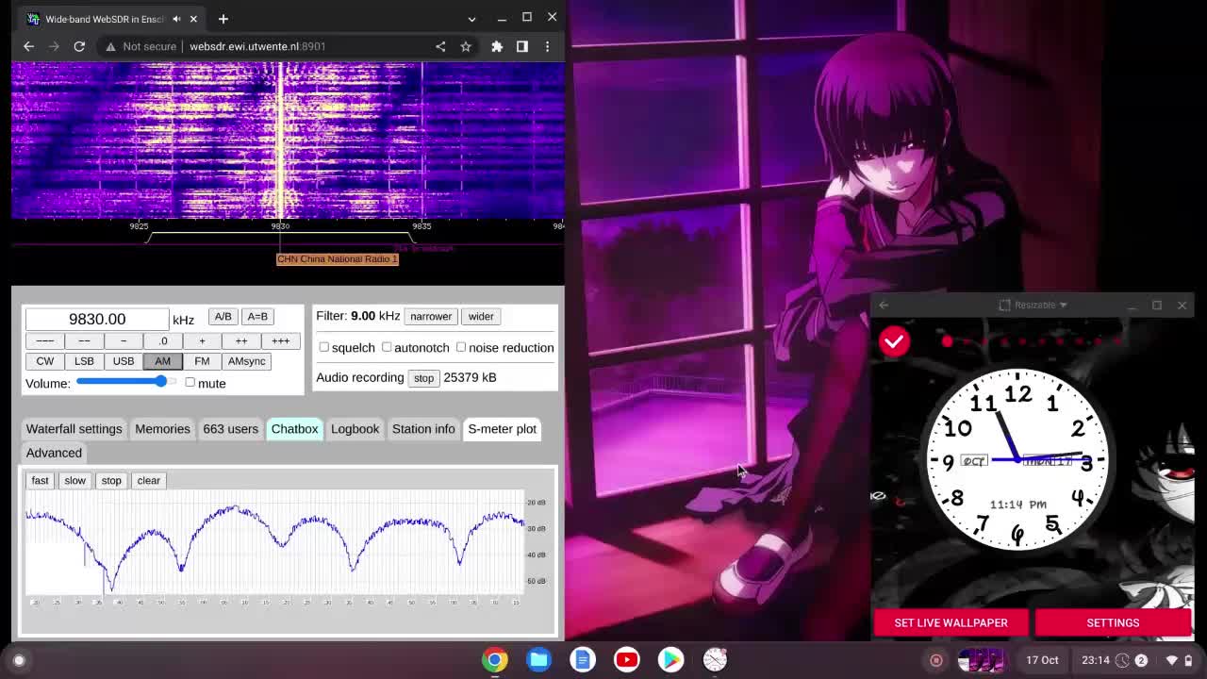Tap the red checkmark in clock app
This screenshot has height=679, width=1207.
click(x=894, y=341)
